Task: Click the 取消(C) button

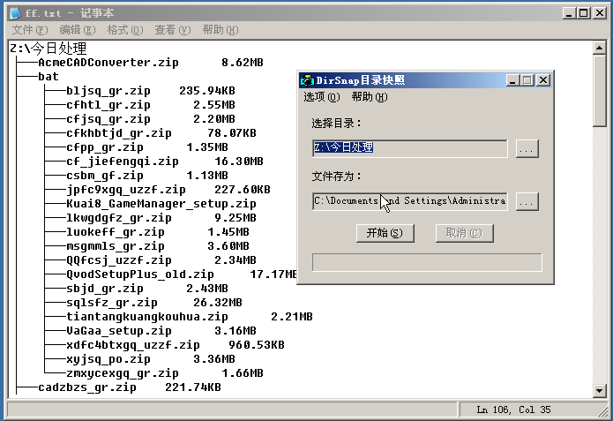Action: pos(465,233)
